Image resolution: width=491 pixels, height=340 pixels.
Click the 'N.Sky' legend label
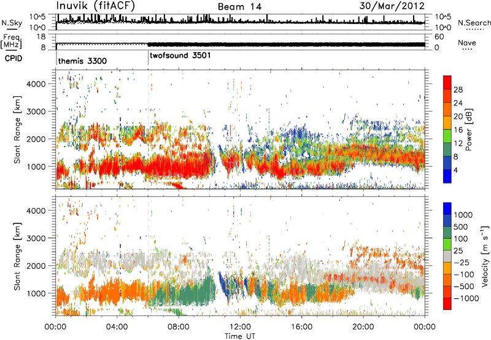(12, 23)
